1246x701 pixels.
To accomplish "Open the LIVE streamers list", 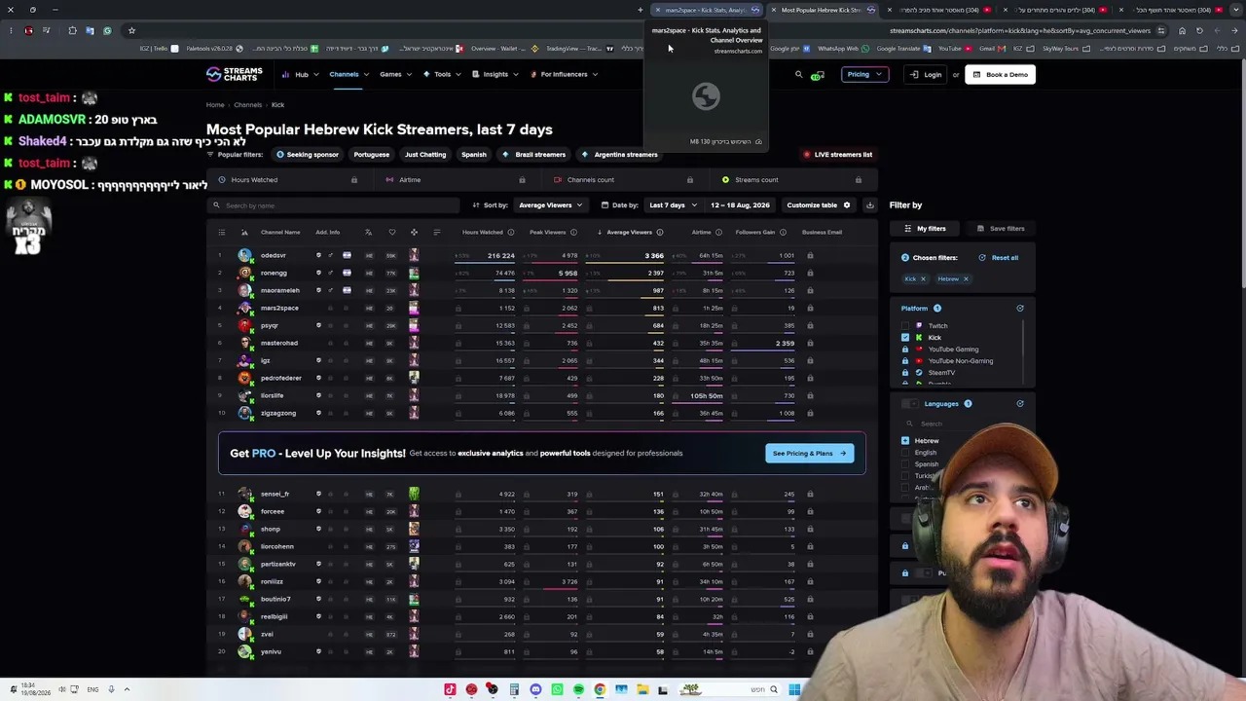I will tap(838, 155).
